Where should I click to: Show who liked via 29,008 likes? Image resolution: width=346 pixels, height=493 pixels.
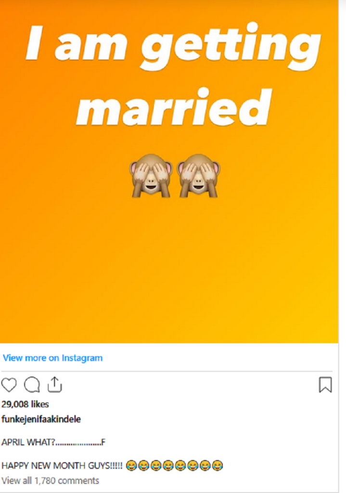[x=25, y=404]
